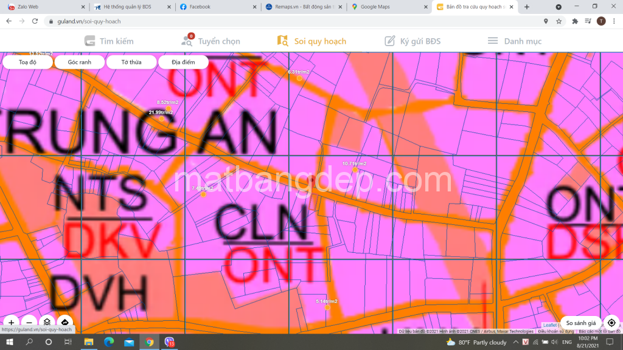Go back in browser history

point(9,21)
